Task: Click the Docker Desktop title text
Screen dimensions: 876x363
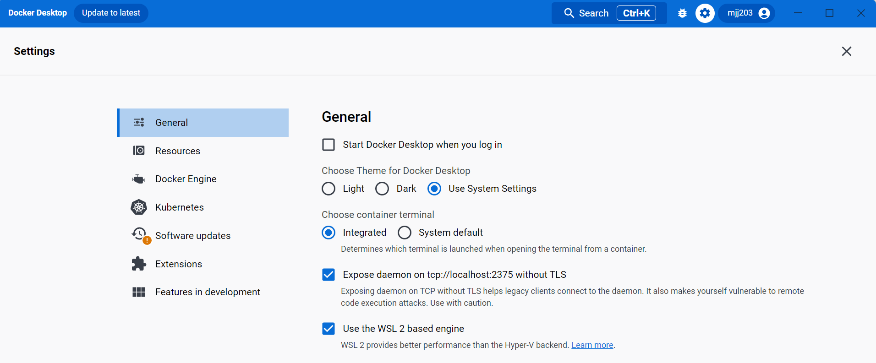Action: (38, 13)
